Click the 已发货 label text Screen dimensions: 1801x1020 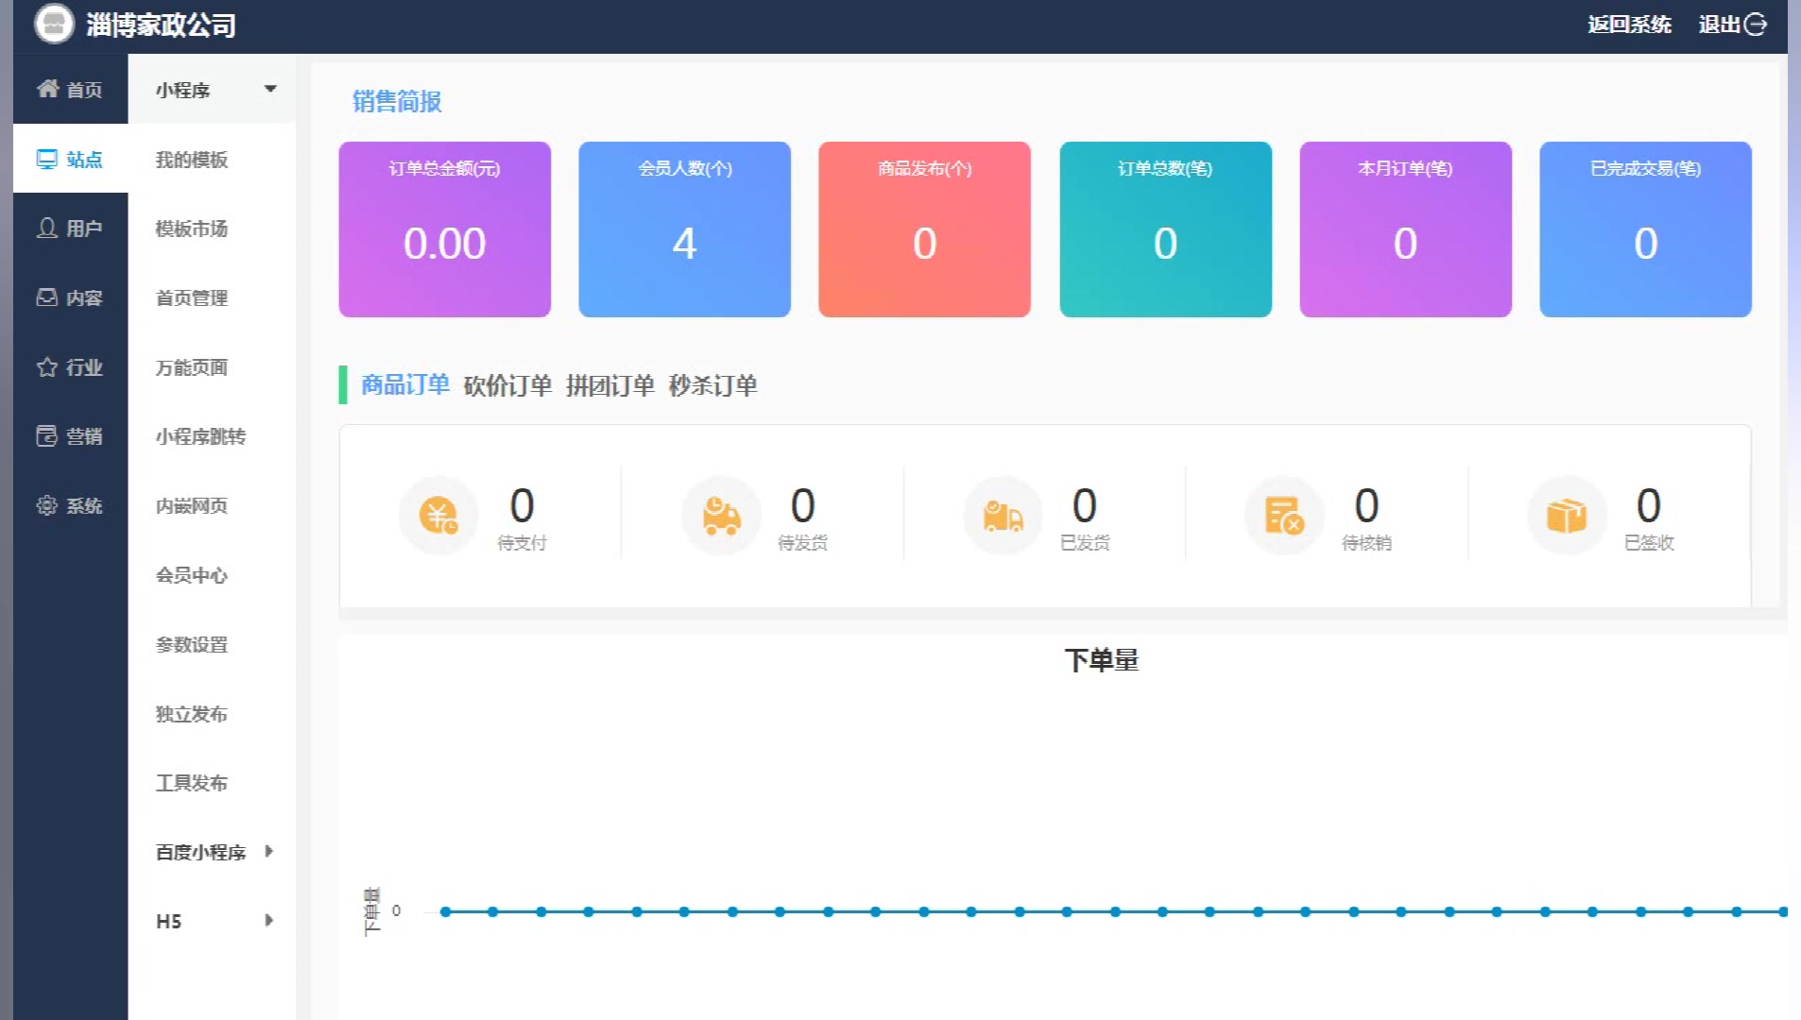click(1085, 542)
